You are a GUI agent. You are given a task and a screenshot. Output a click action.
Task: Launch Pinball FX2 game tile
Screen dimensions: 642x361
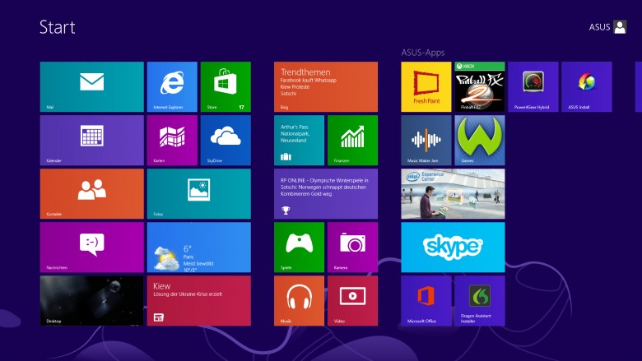click(480, 86)
